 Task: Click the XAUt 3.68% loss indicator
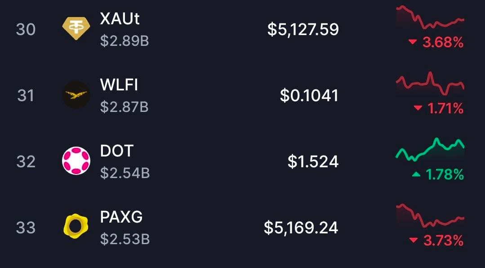(x=436, y=43)
